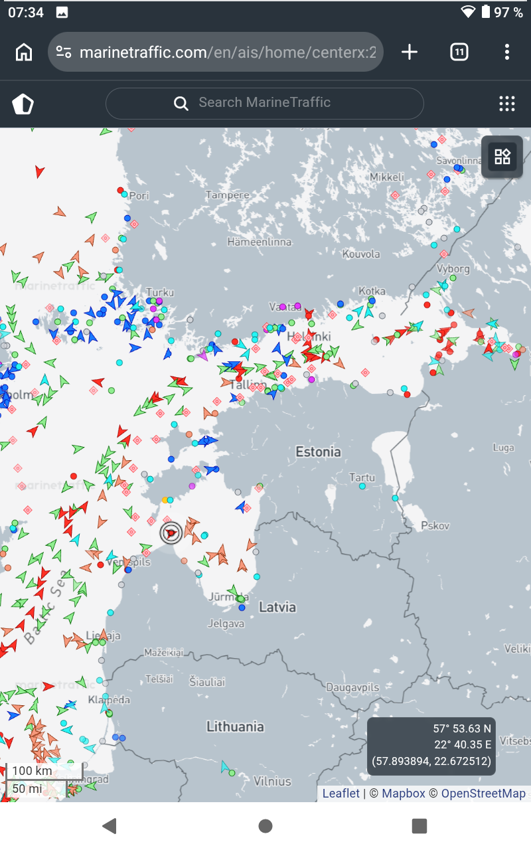Focus the Search MarineTraffic field

[264, 103]
